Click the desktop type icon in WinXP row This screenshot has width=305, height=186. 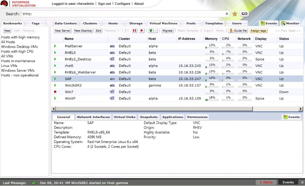[112, 98]
